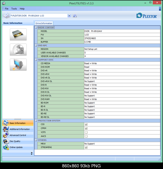Click the Additional Information icon
Screen dimensions: 163x169
[6, 129]
